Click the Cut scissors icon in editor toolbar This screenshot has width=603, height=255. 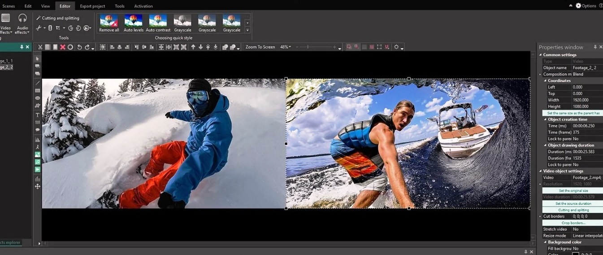tap(40, 47)
